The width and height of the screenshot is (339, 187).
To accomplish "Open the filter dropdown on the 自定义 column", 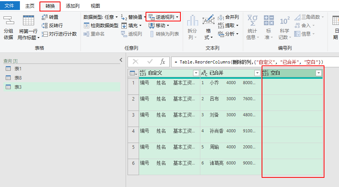I will [x=196, y=73].
